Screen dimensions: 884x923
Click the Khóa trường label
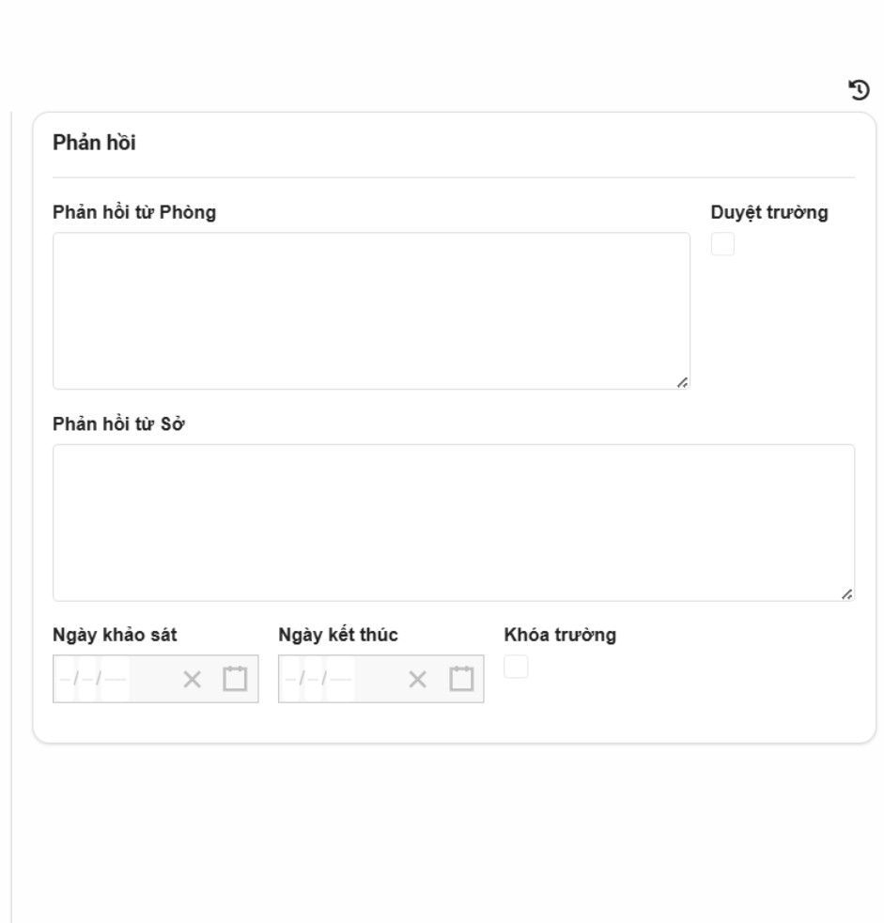click(560, 635)
